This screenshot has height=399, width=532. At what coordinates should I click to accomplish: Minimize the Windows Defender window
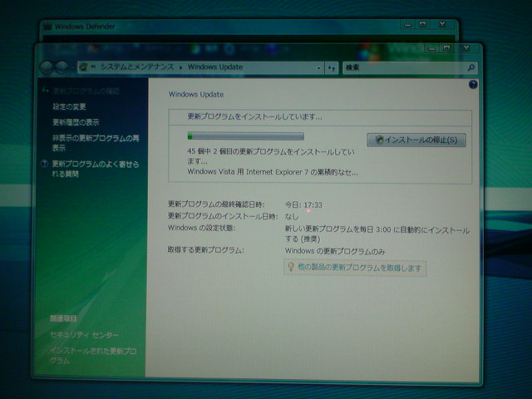(x=408, y=25)
